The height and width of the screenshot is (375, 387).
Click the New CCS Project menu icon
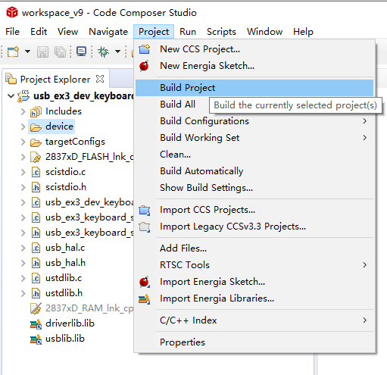(x=145, y=49)
